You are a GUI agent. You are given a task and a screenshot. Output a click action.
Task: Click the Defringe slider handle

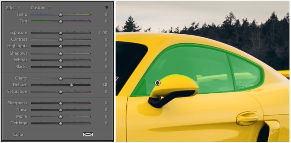point(60,123)
